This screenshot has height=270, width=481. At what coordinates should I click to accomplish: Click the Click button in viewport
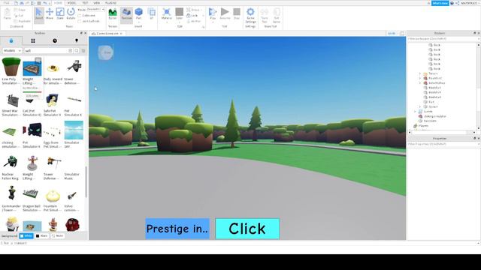(x=247, y=229)
